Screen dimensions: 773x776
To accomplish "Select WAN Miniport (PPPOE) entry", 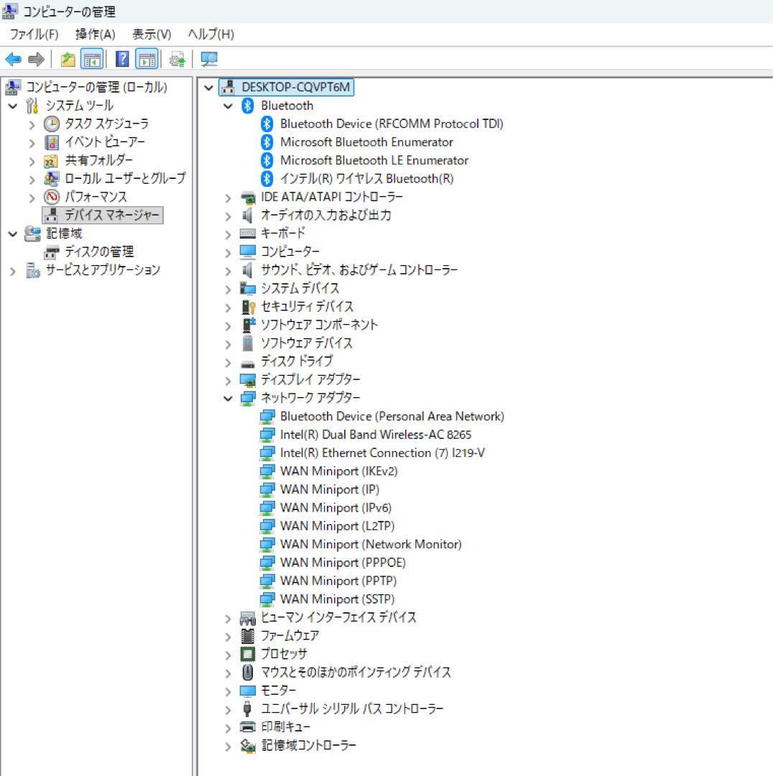I will [341, 562].
